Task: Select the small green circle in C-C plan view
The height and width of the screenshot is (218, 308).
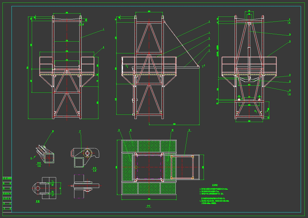Action: (x=136, y=167)
